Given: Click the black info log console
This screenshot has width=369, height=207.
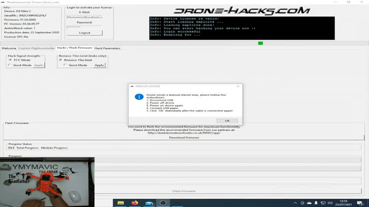Looking at the screenshot, I should (x=242, y=28).
